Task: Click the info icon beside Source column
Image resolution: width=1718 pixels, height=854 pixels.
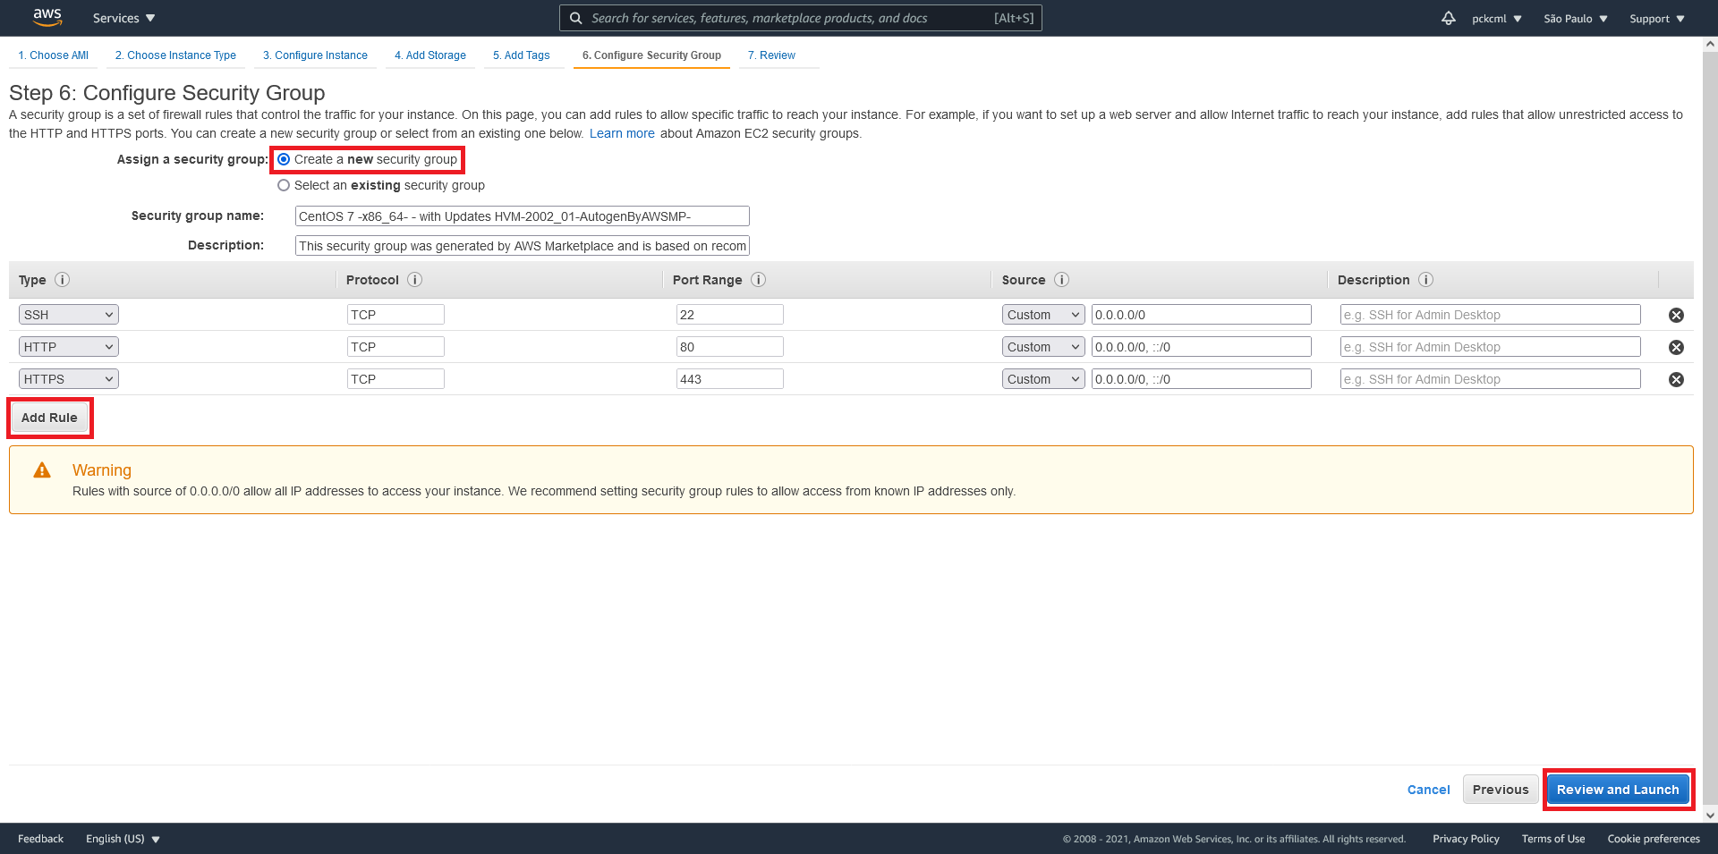Action: click(x=1061, y=280)
